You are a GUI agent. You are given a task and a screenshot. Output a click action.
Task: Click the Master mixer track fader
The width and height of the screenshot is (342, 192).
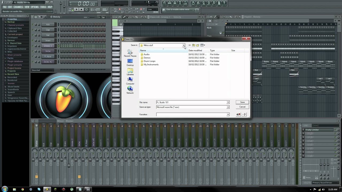coord(33,159)
